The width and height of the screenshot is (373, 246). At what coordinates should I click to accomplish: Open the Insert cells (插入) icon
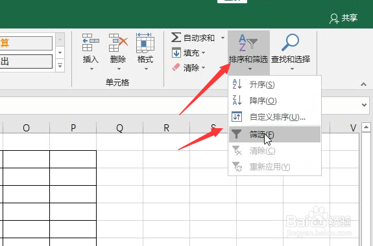[90, 42]
